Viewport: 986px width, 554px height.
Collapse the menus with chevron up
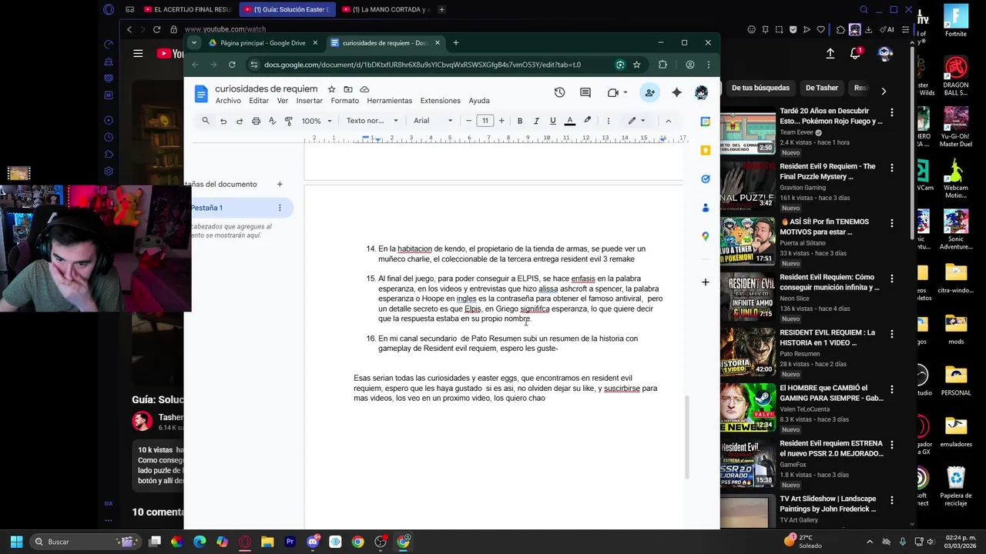click(x=668, y=121)
